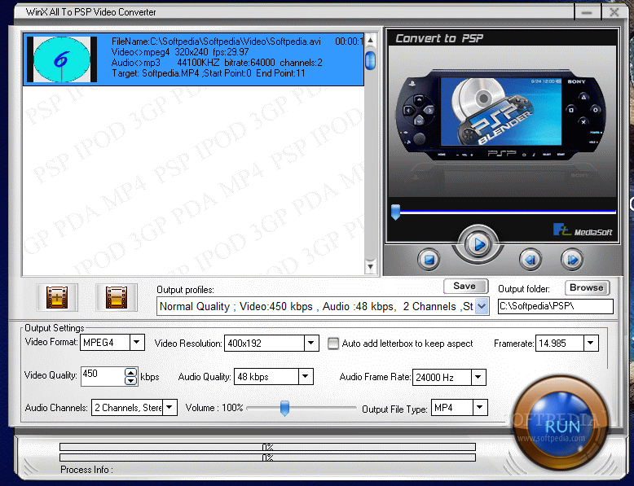
Task: Click the lower conversion progress bar
Action: 267,458
